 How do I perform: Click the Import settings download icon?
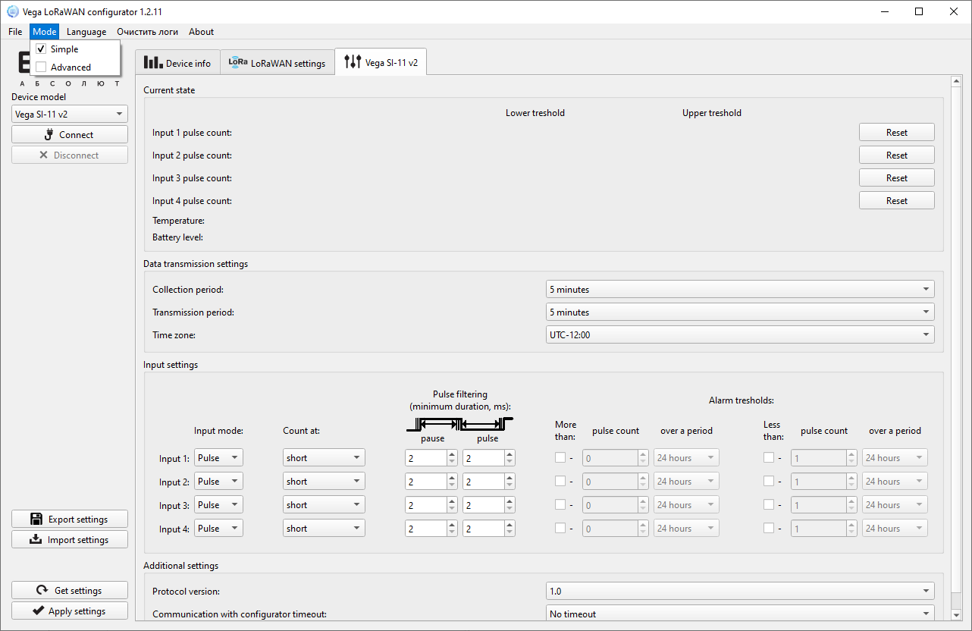click(36, 540)
